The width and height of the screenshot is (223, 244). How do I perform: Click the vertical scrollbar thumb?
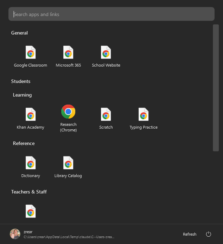point(216,88)
